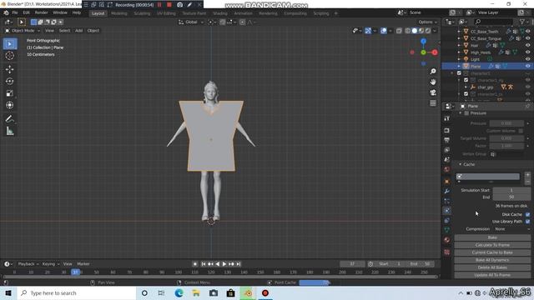
Task: Click the Bake button
Action: click(x=492, y=237)
